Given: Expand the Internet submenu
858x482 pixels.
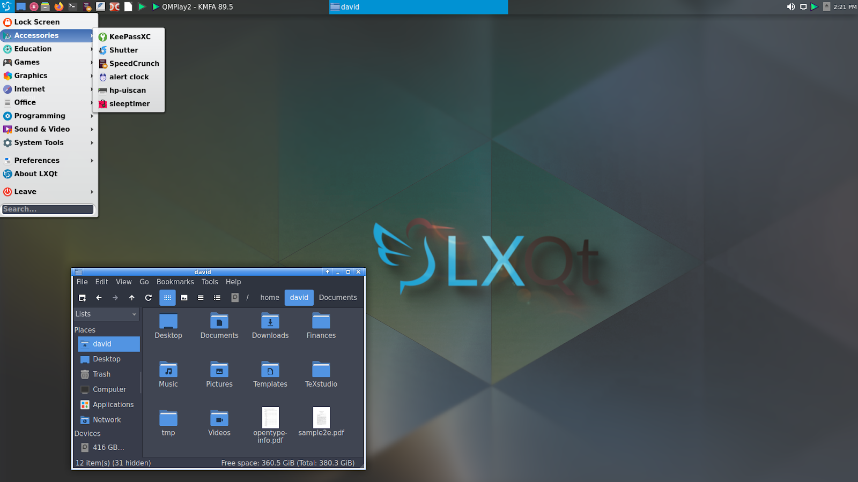Looking at the screenshot, I should (x=48, y=89).
